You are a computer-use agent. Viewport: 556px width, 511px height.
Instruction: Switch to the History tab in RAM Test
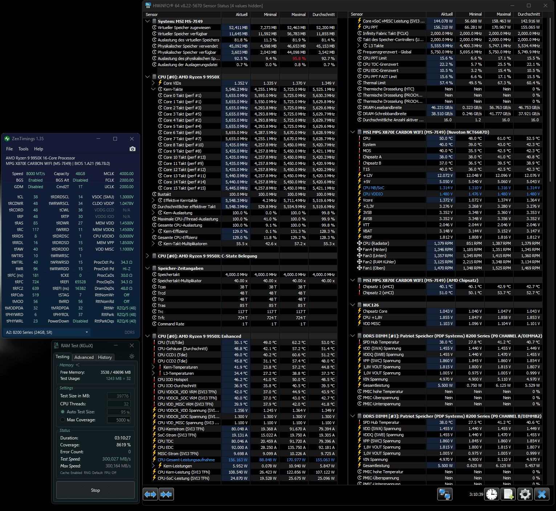[105, 357]
